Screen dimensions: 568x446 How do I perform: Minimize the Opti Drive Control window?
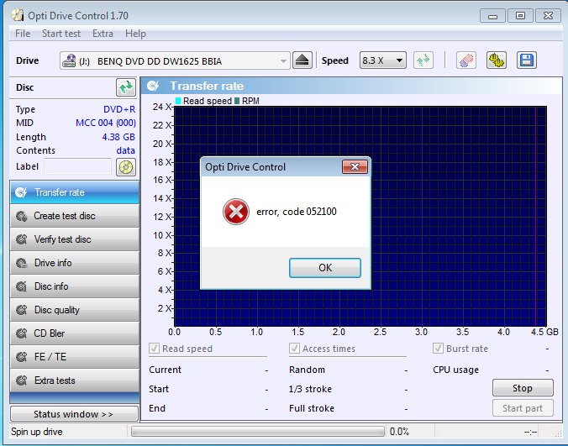(492, 16)
